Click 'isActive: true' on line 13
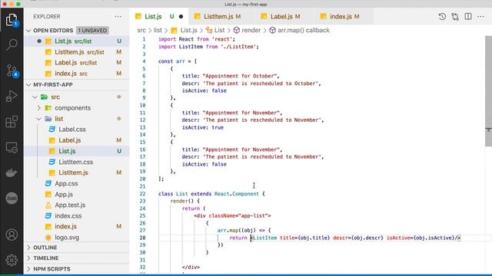 (203, 127)
